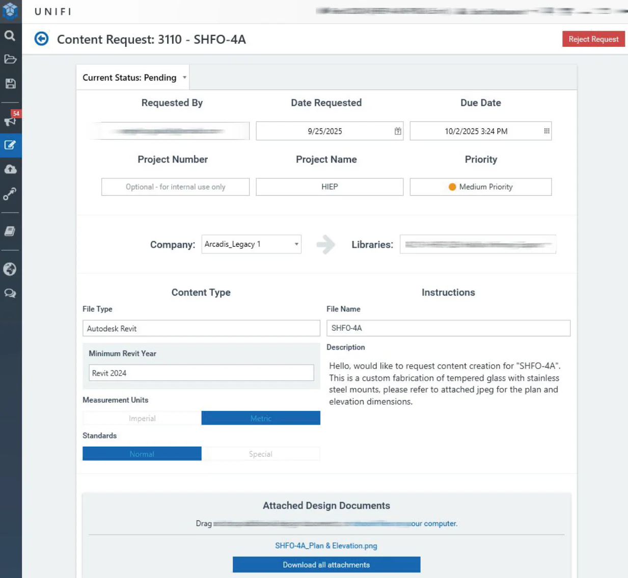Open the chat bubbles icon in sidebar
The height and width of the screenshot is (578, 628).
point(10,294)
